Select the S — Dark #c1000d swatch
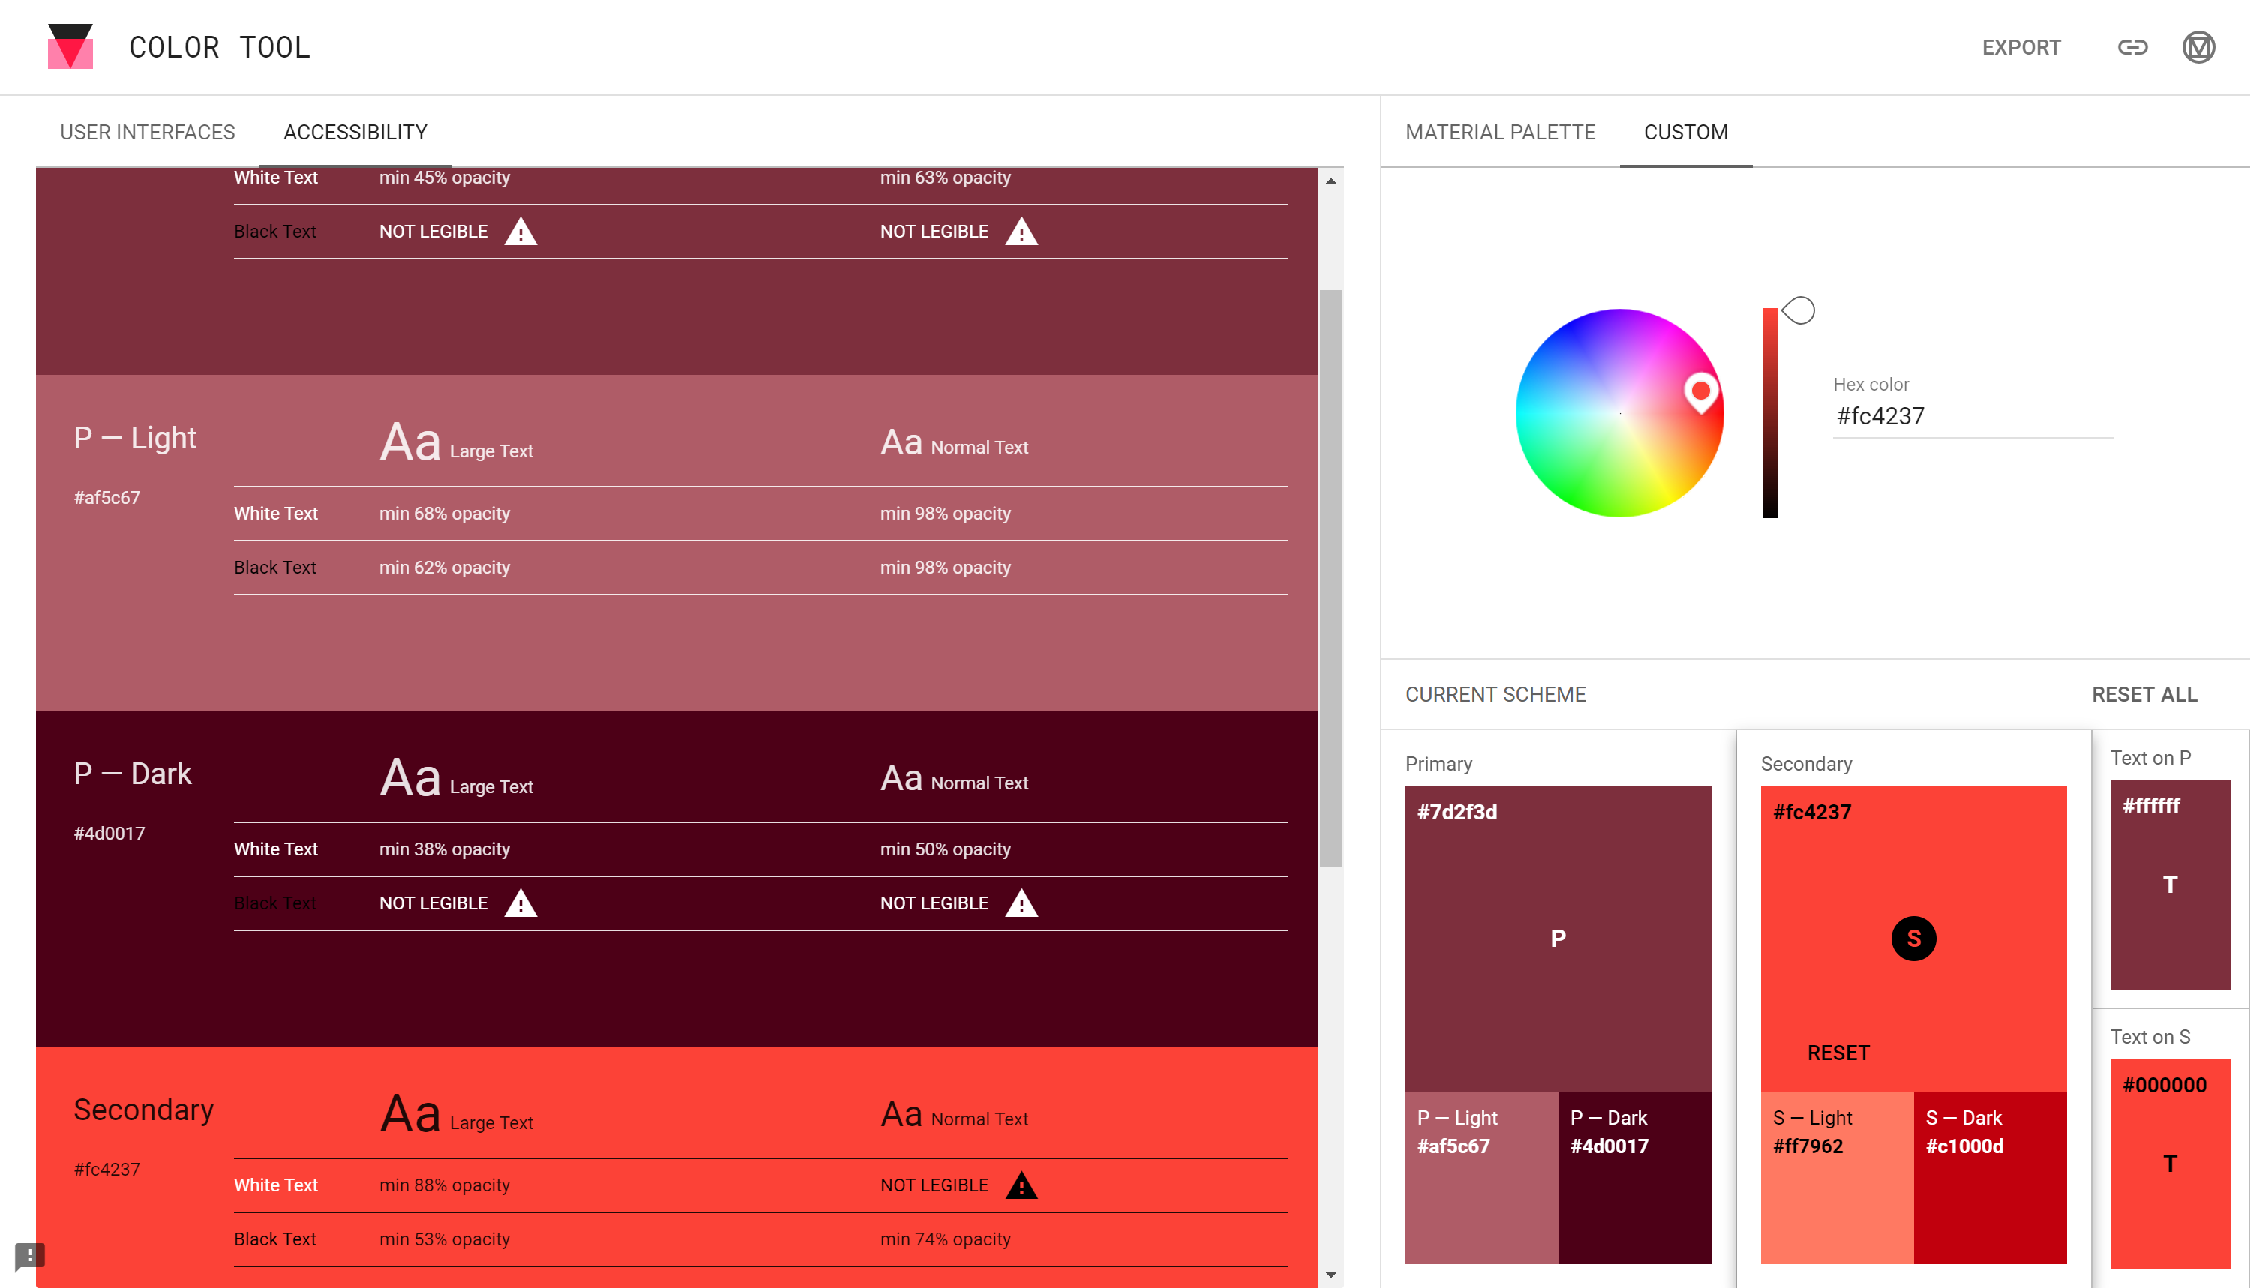2250x1288 pixels. [1990, 1178]
